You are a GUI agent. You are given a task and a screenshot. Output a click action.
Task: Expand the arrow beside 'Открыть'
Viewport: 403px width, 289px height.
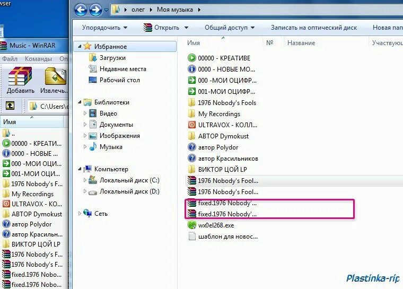(x=186, y=28)
